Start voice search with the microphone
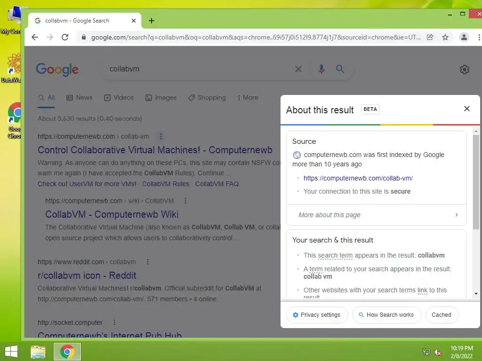 coord(321,69)
